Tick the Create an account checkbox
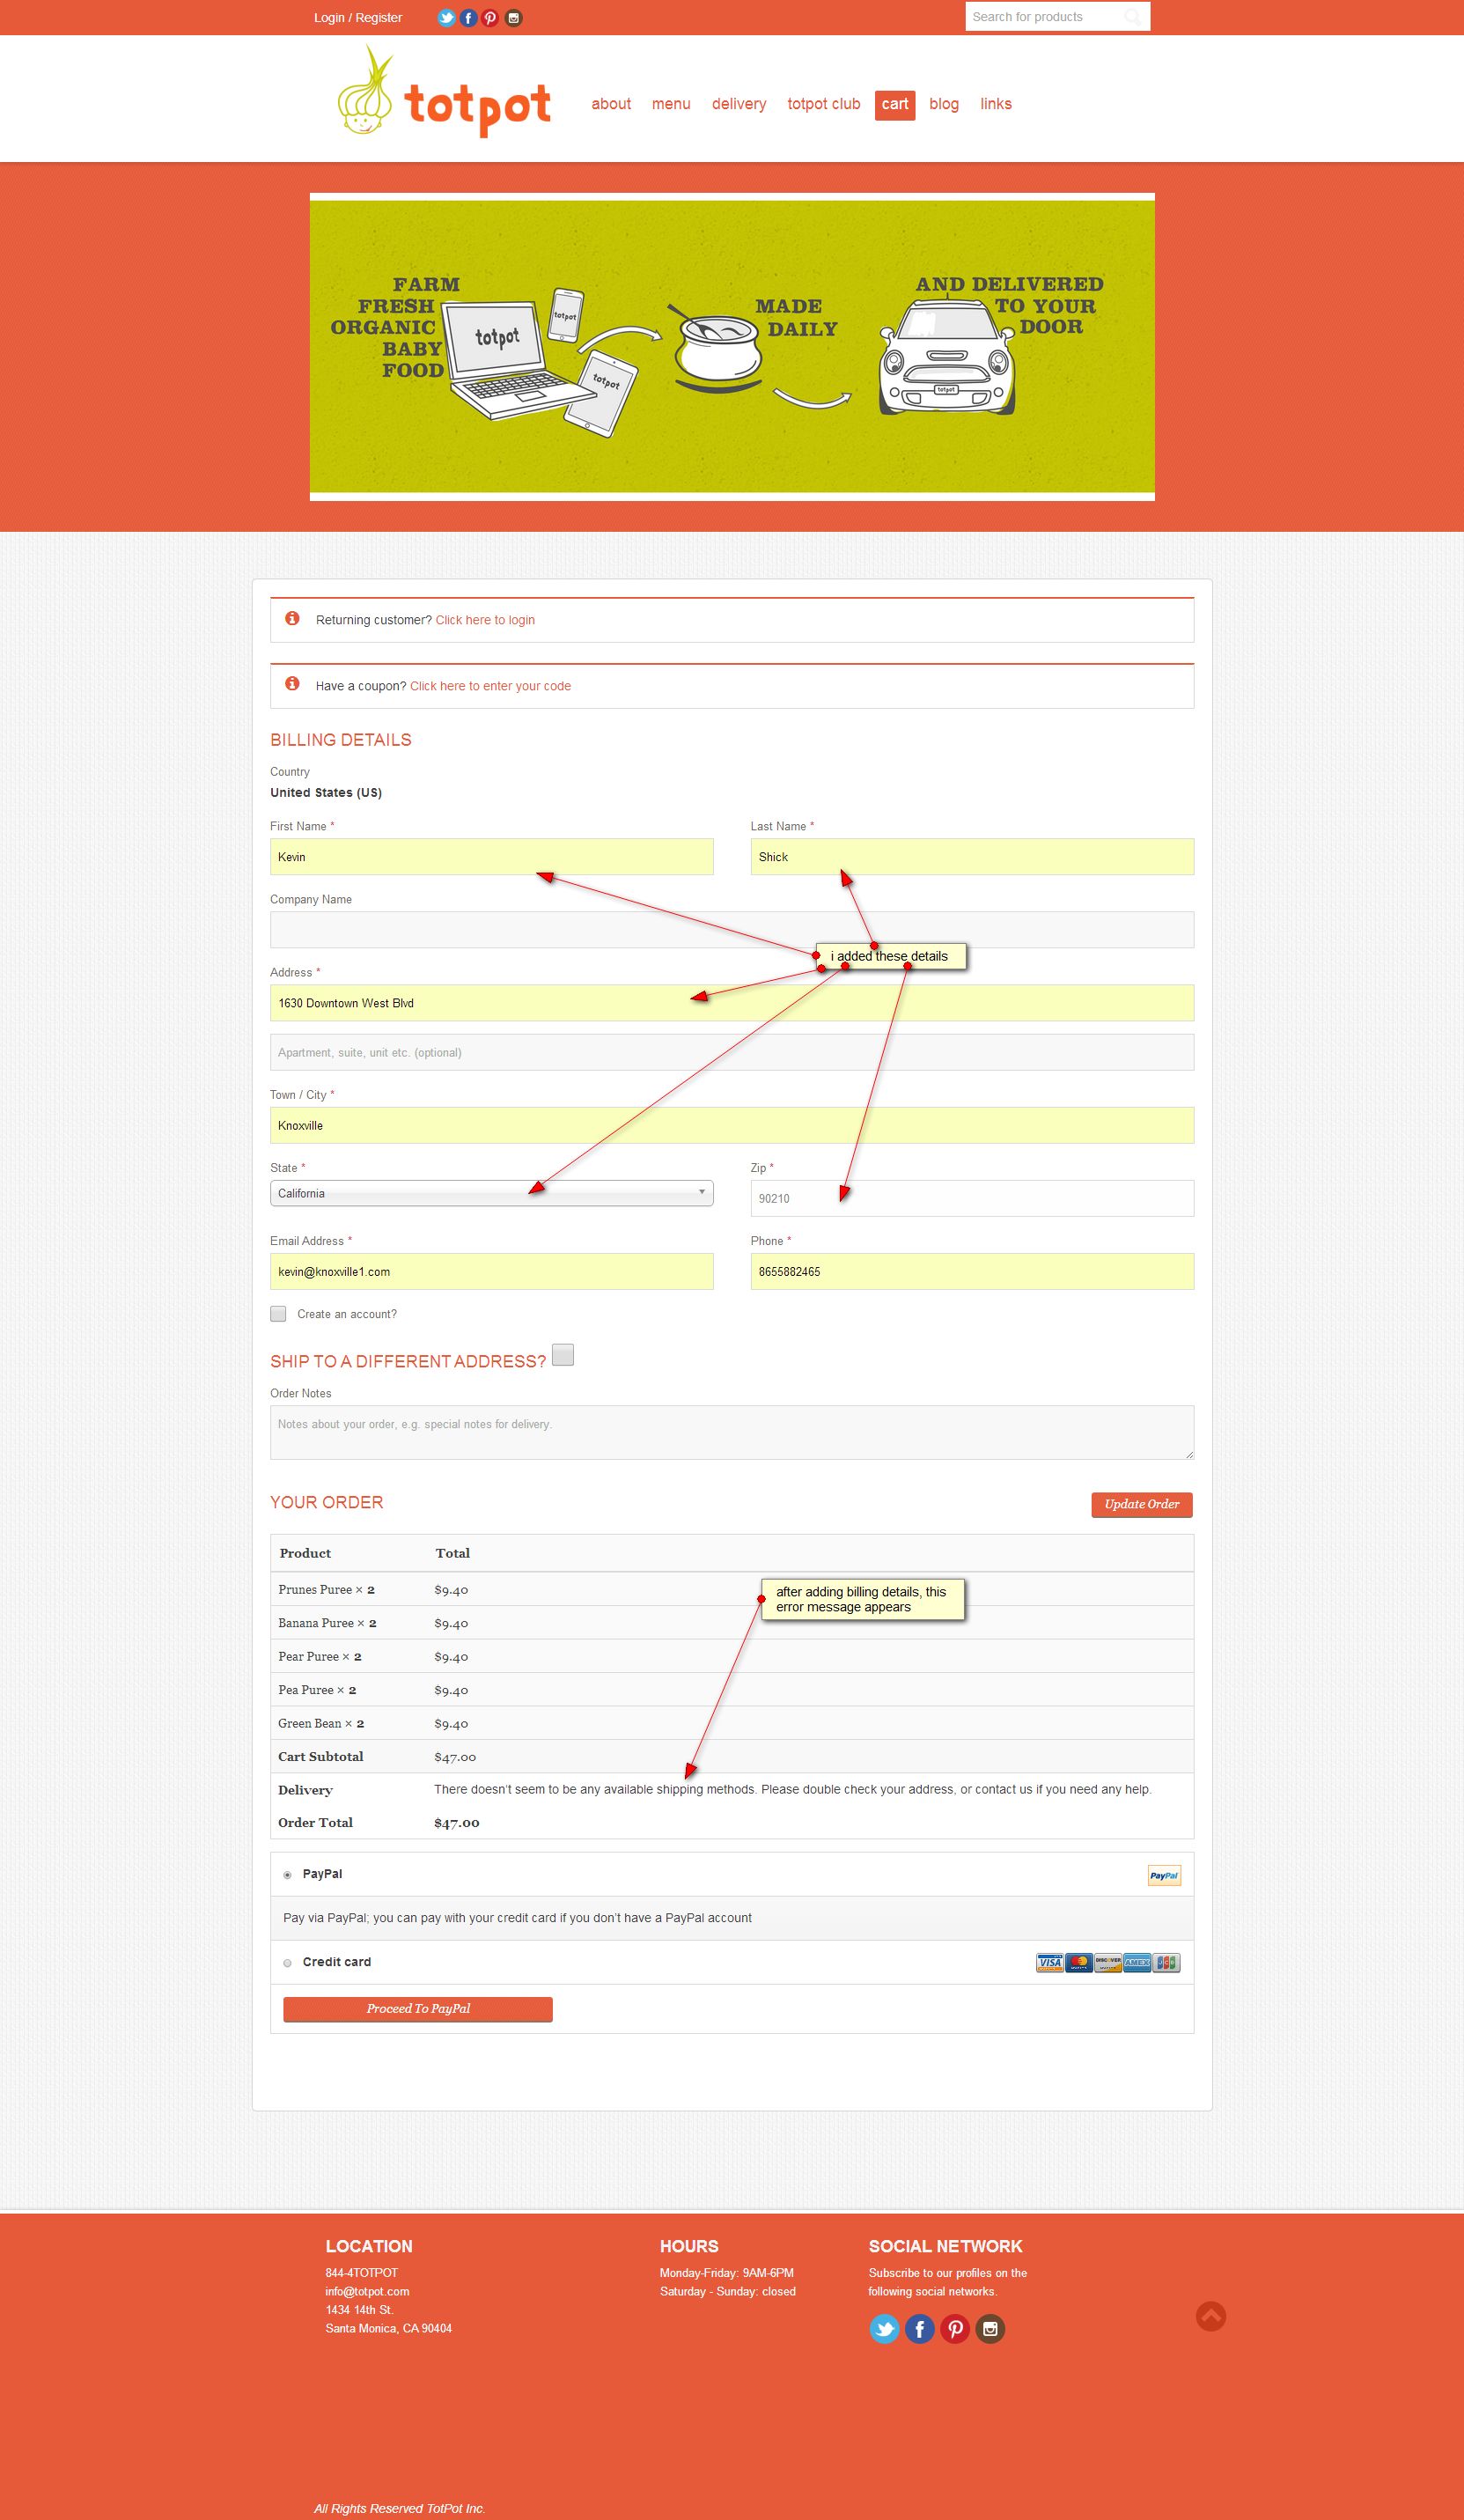 tap(278, 1314)
